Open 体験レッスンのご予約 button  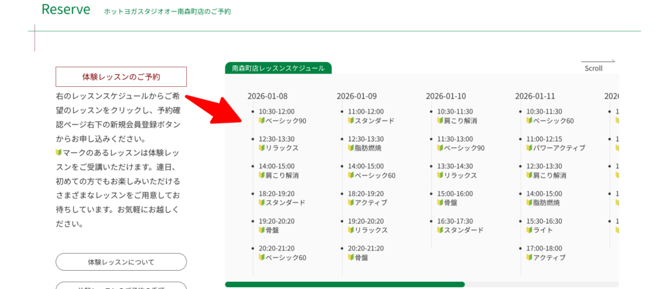[x=121, y=76]
